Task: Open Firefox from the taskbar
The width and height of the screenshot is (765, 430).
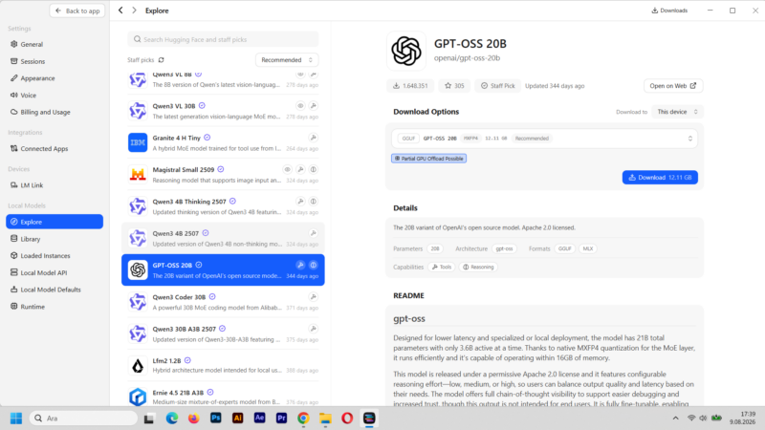Action: point(194,419)
